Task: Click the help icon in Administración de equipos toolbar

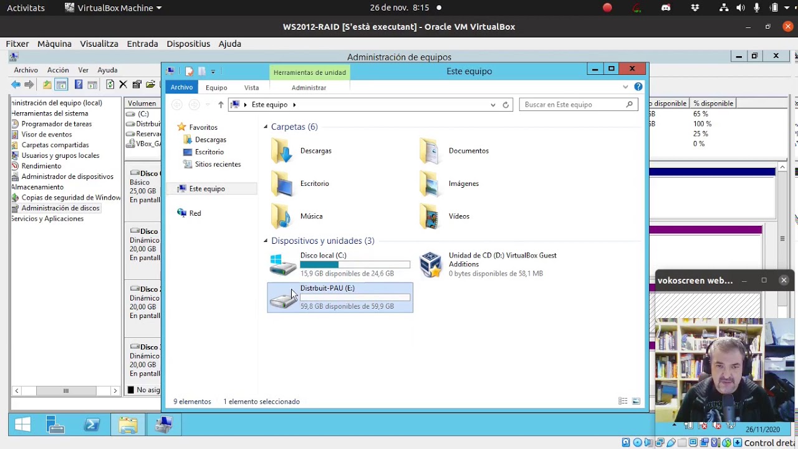Action: click(x=79, y=84)
